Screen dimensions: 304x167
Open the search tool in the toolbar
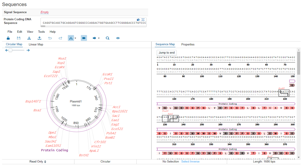108,38
